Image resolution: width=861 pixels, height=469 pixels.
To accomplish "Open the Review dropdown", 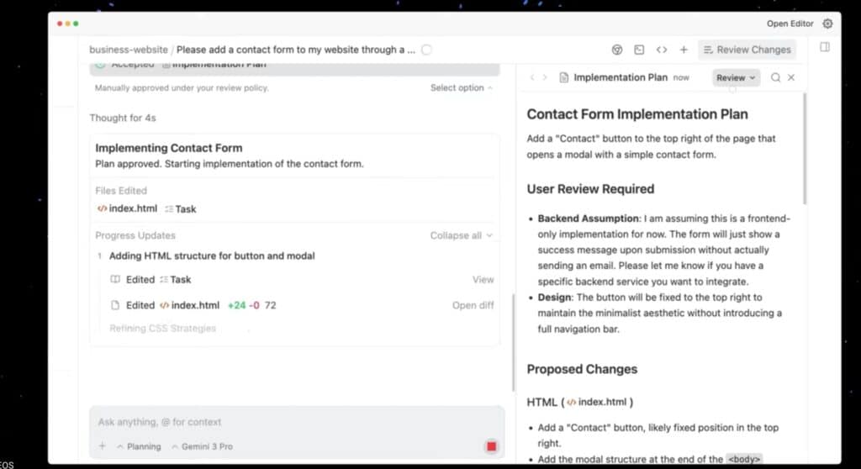I will [736, 77].
